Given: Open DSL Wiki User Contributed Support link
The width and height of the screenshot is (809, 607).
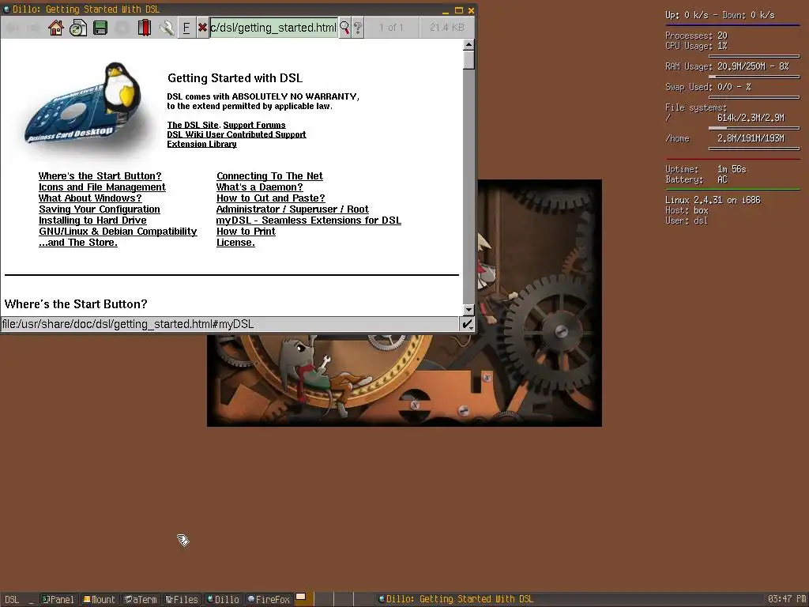Looking at the screenshot, I should (236, 134).
